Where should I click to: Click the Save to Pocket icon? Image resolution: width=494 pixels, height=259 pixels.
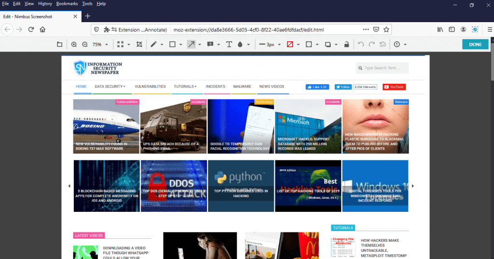point(376,29)
